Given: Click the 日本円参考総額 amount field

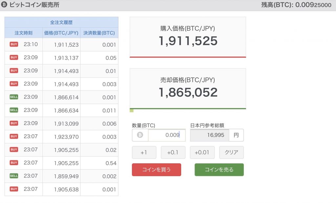Looking at the screenshot, I should point(209,135).
